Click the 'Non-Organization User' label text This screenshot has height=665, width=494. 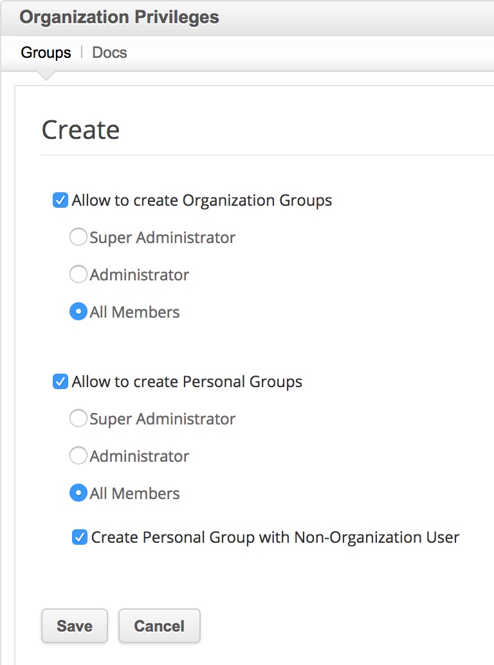(376, 537)
